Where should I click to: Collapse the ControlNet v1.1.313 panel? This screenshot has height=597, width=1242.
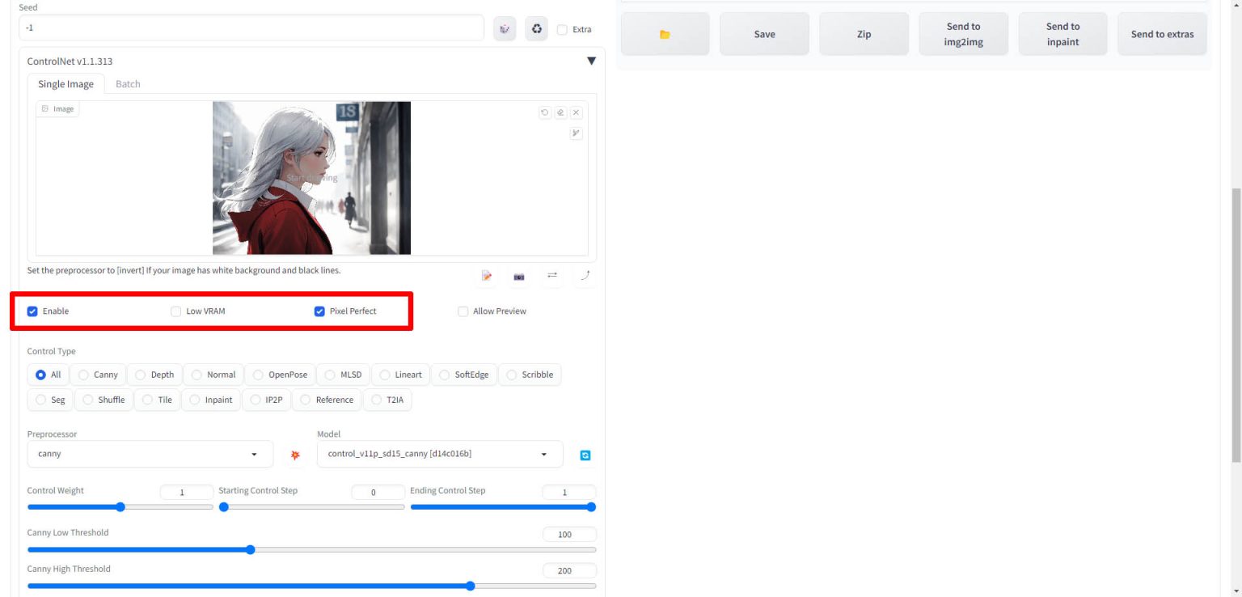pos(591,61)
